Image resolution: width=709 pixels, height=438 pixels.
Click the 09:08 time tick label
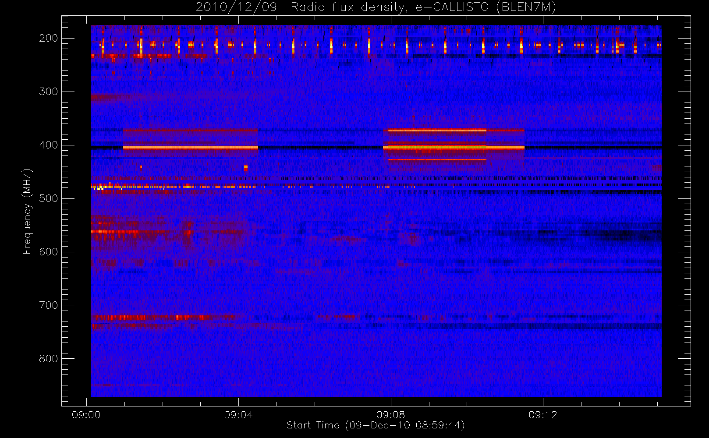point(391,415)
